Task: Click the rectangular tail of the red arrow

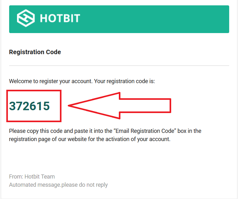Action: 145,105
